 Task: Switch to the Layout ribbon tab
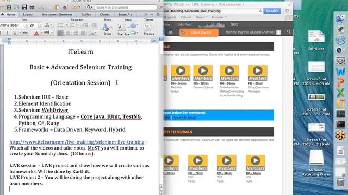tap(28, 14)
